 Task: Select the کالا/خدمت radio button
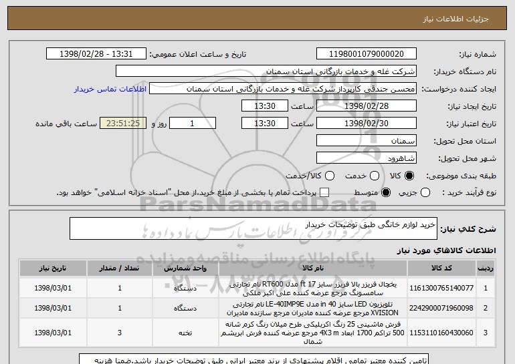point(330,176)
